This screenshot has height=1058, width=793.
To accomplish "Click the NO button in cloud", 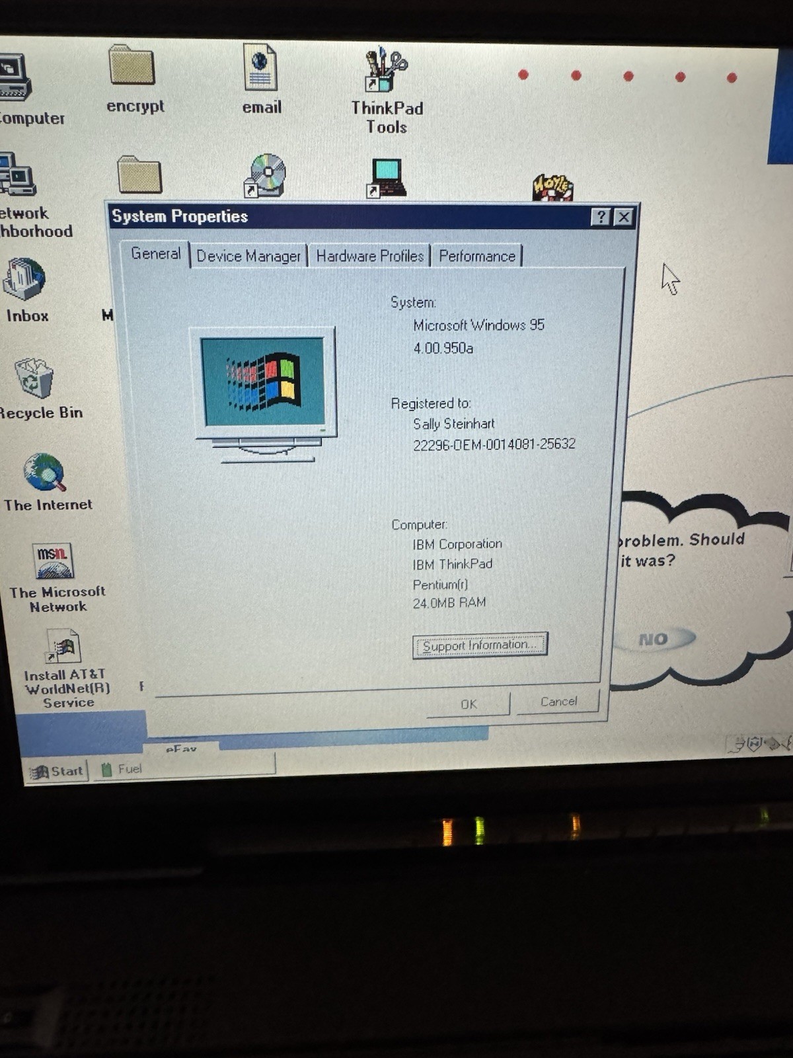I will coord(654,639).
